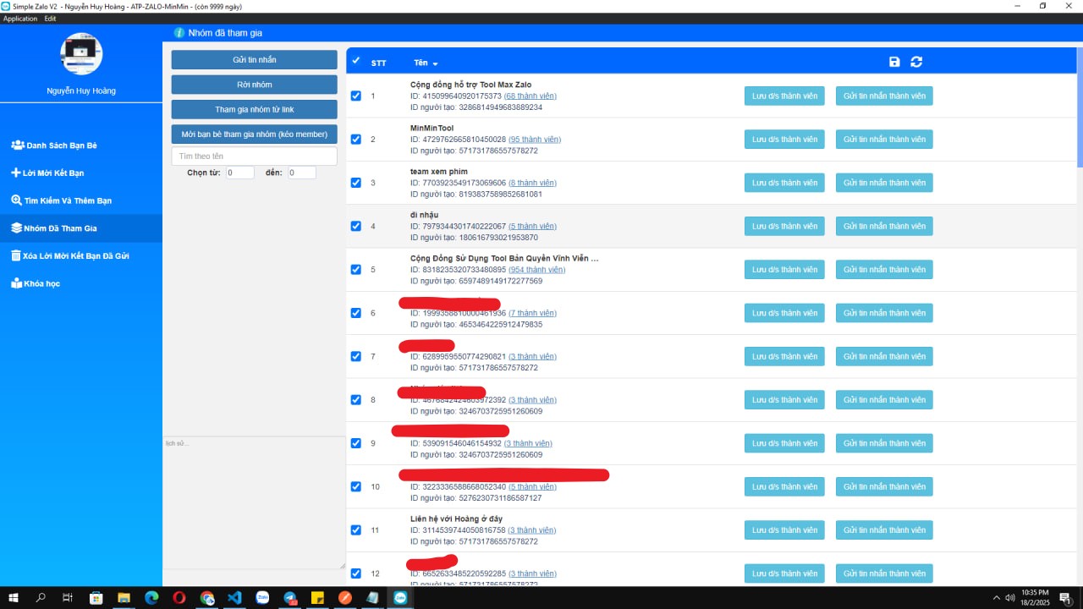This screenshot has height=609, width=1083.
Task: Toggle the select-all checkbox in table header
Action: (x=355, y=61)
